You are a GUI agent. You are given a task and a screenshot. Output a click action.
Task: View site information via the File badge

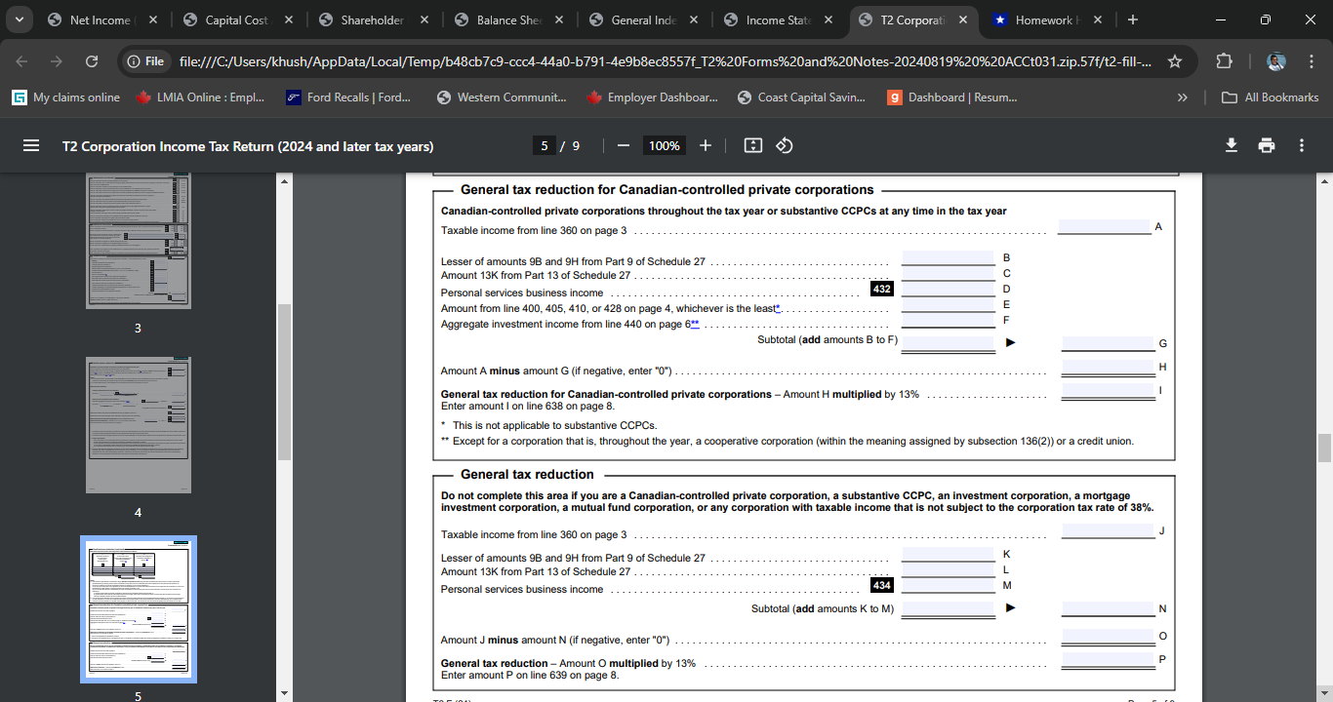144,59
